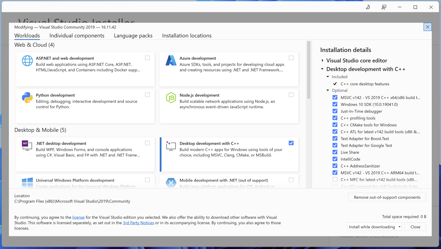Expand Visual Studio core editor section
The width and height of the screenshot is (441, 249).
point(323,61)
